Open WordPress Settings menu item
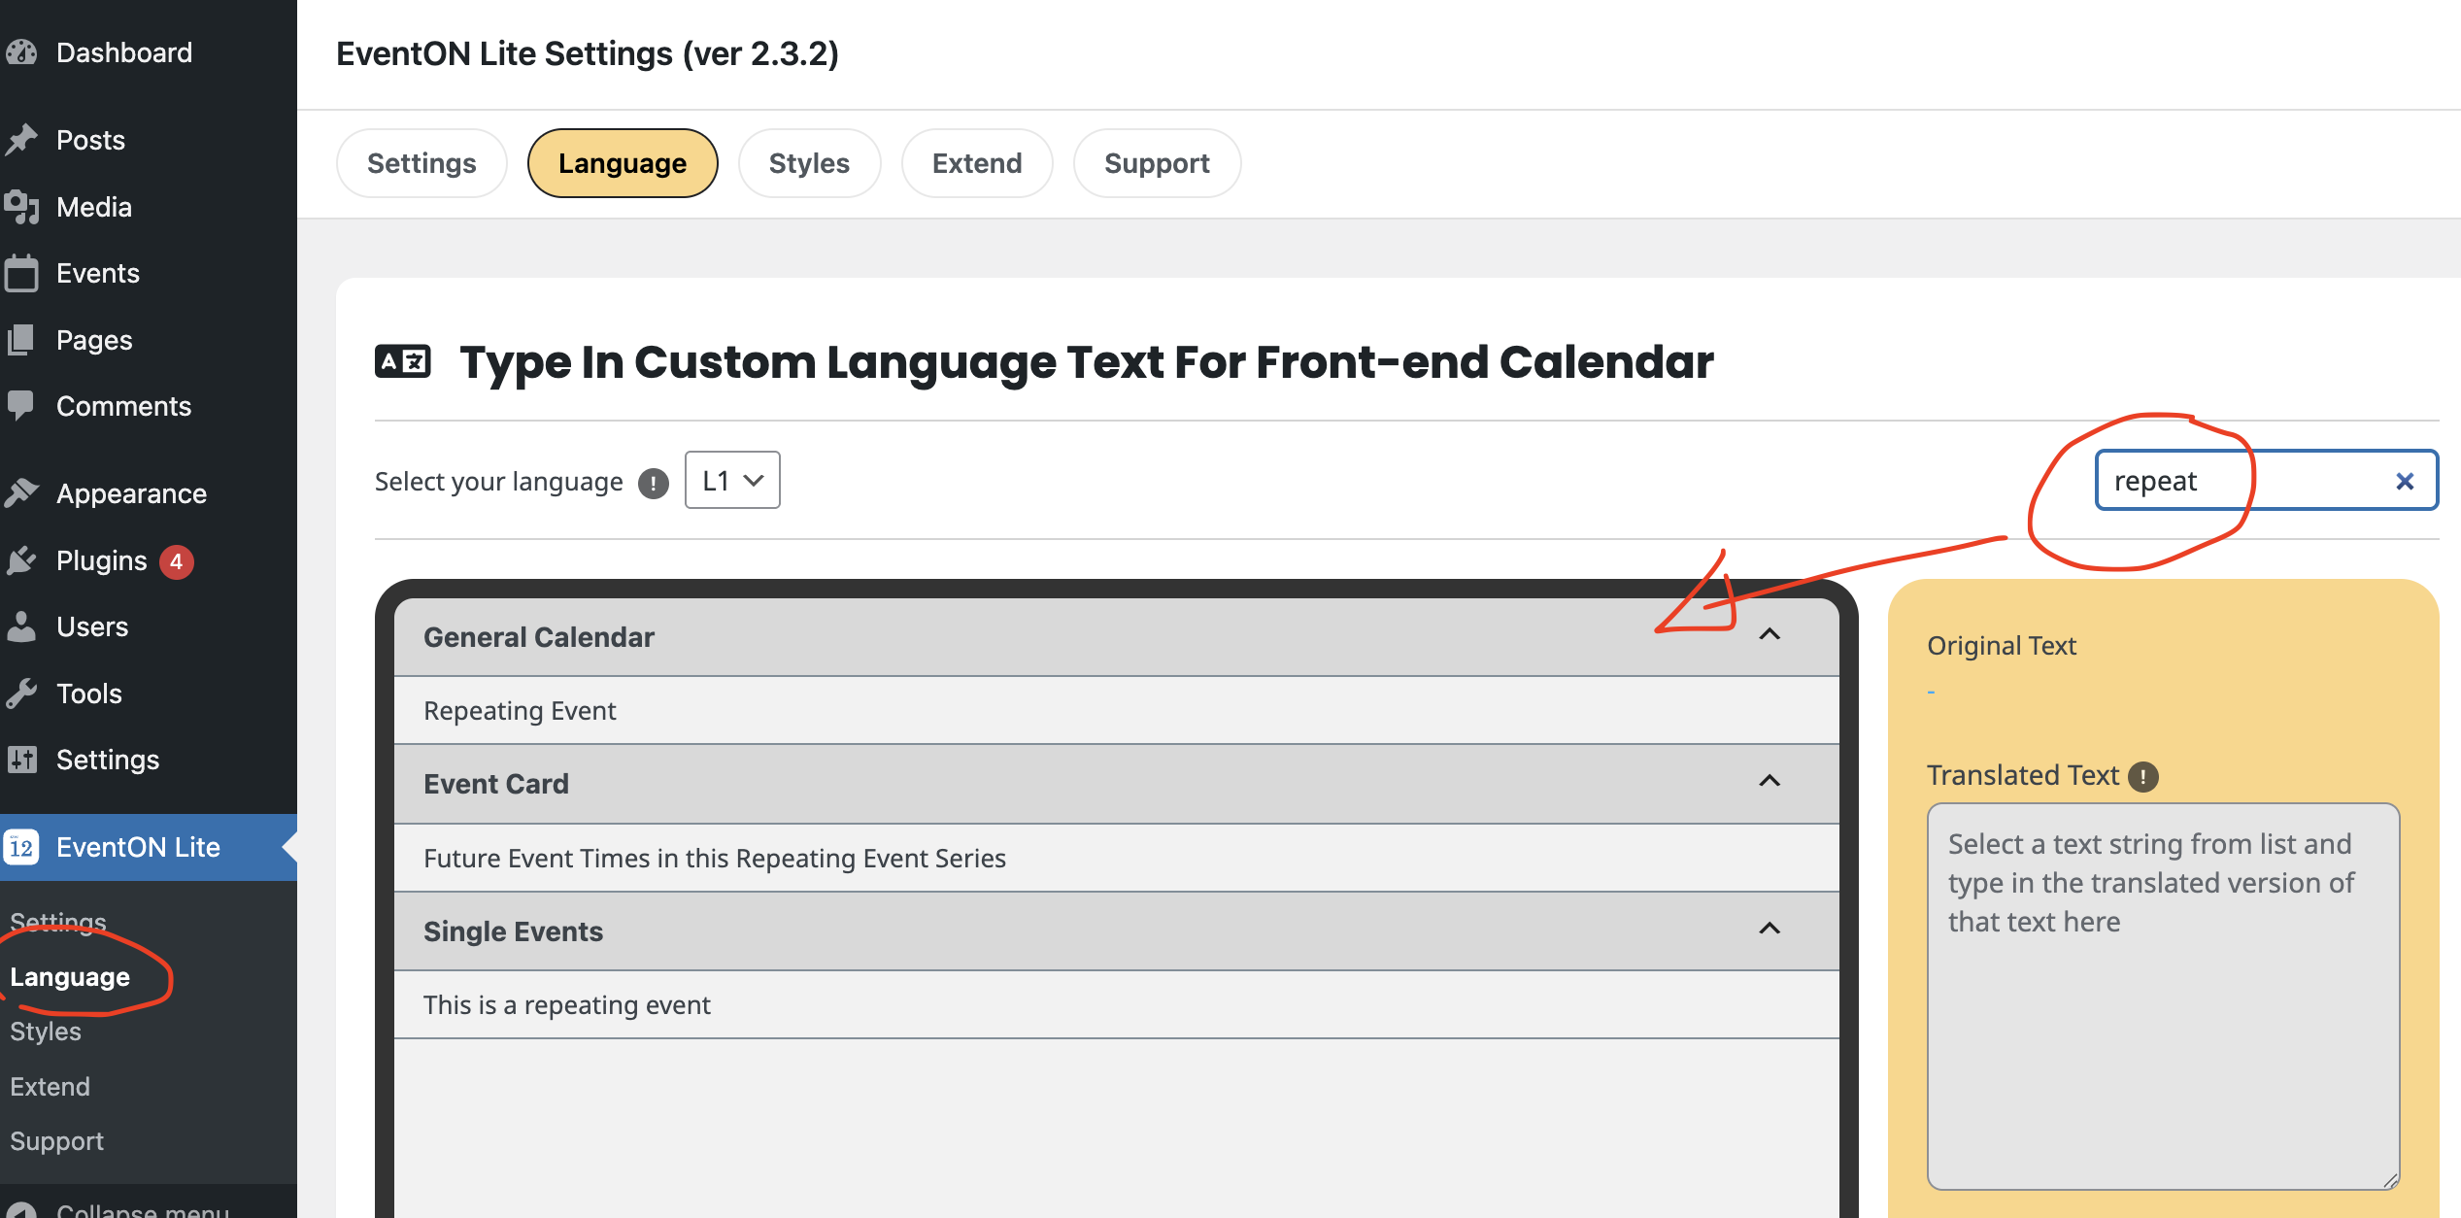The image size is (2461, 1218). coord(108,760)
